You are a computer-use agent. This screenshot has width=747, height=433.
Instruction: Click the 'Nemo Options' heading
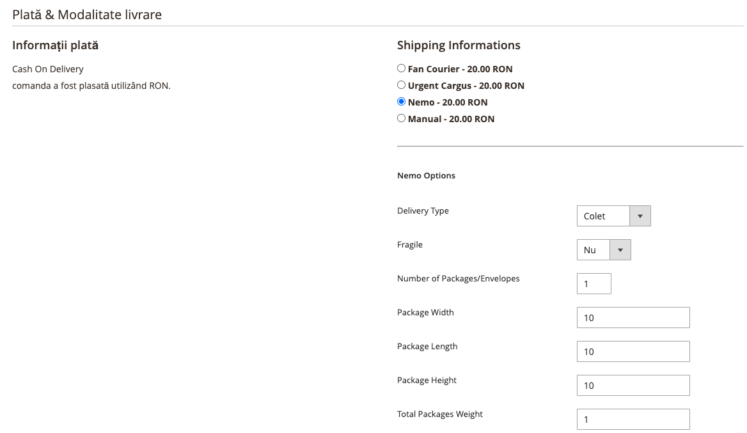tap(426, 175)
